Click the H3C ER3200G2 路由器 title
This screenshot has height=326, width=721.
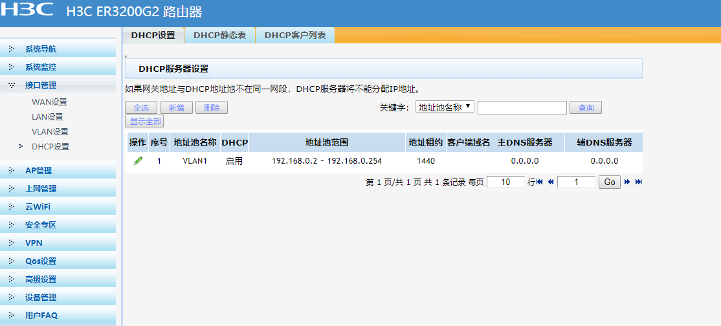[x=134, y=12]
